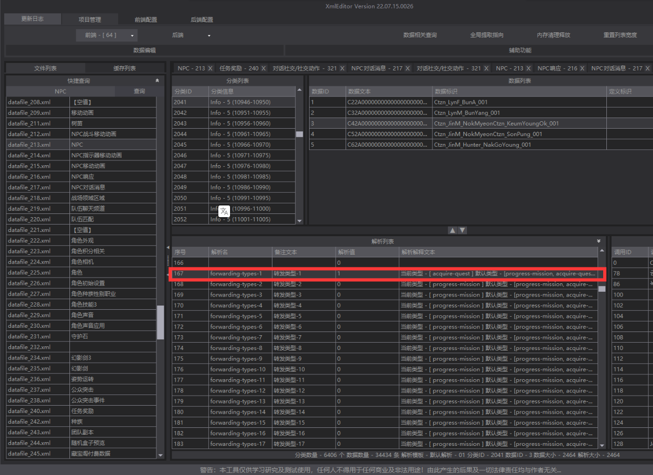
Task: Click the 分类列表 scrollbar up arrow
Action: coord(299,92)
